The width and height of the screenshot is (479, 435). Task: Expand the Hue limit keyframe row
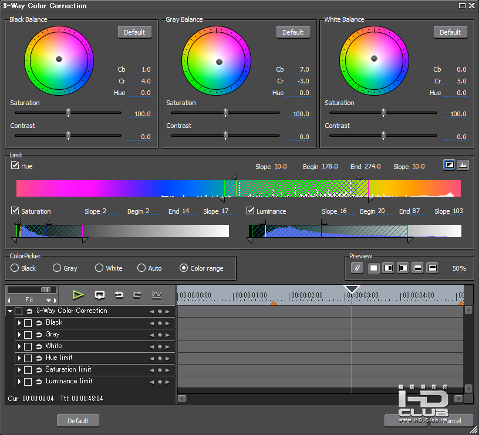pos(19,358)
